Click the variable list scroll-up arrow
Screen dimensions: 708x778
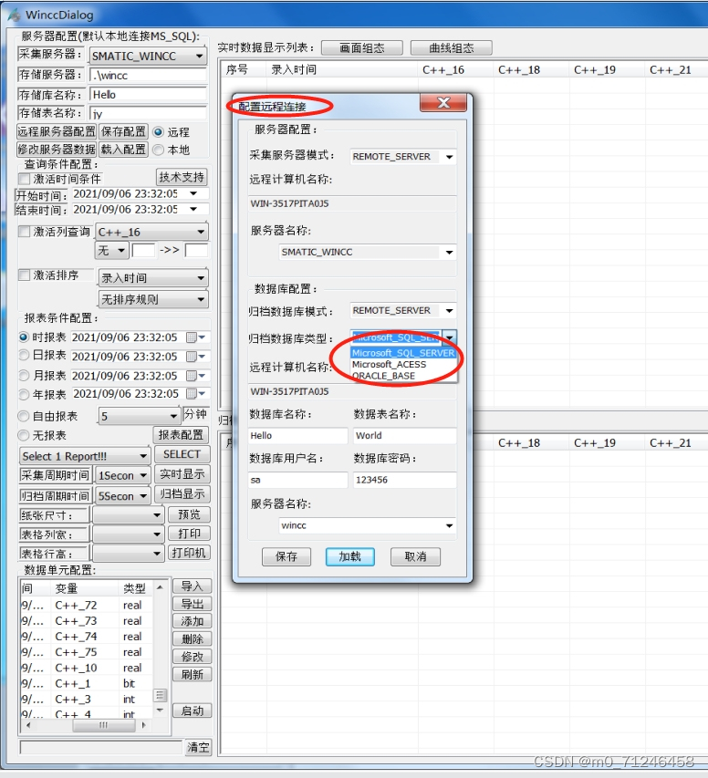pyautogui.click(x=160, y=587)
